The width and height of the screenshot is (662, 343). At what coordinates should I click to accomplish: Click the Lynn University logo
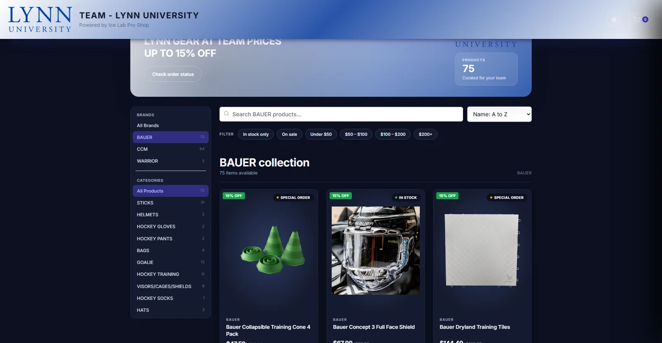[40, 19]
